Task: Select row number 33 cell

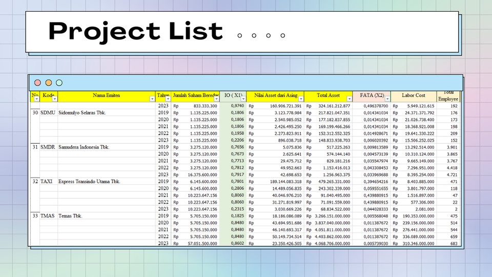Action: (x=35, y=216)
